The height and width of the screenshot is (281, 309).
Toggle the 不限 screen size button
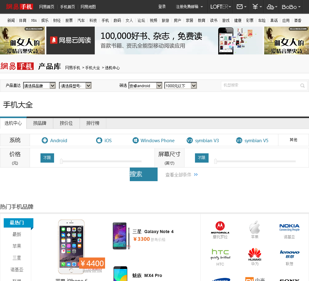tap(201, 158)
